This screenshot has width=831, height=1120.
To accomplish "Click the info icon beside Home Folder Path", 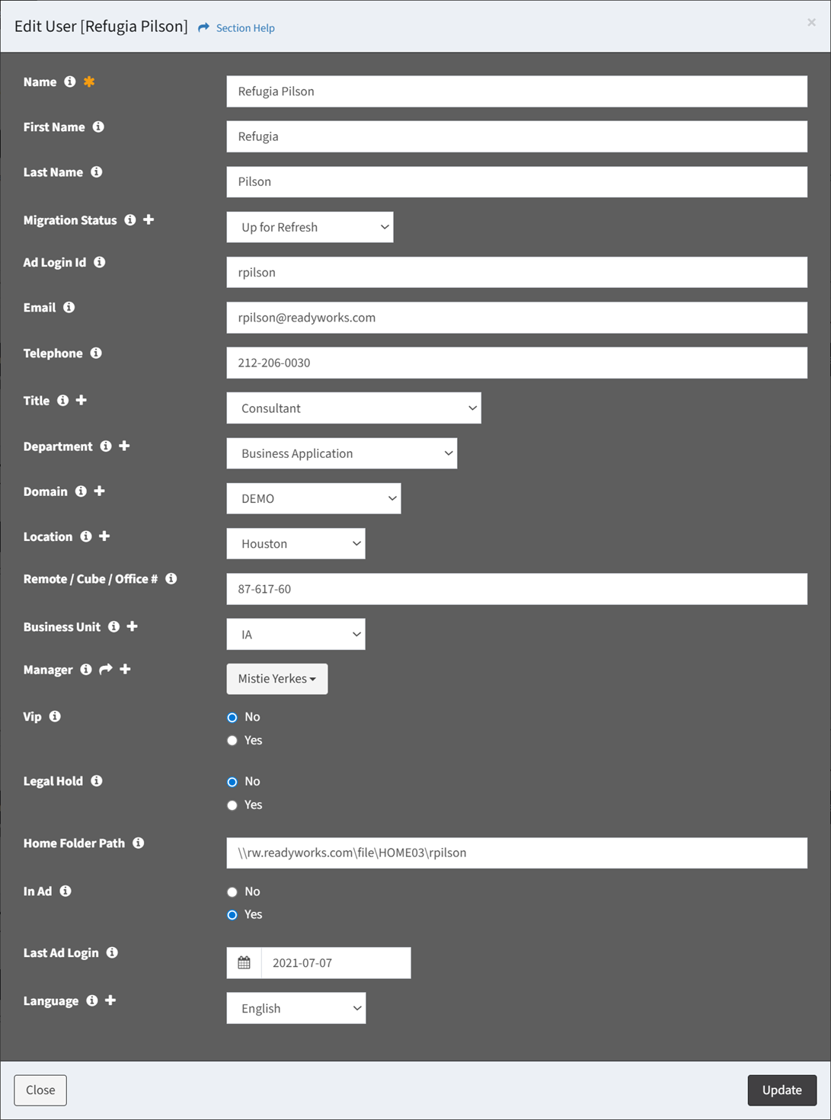I will tap(139, 843).
